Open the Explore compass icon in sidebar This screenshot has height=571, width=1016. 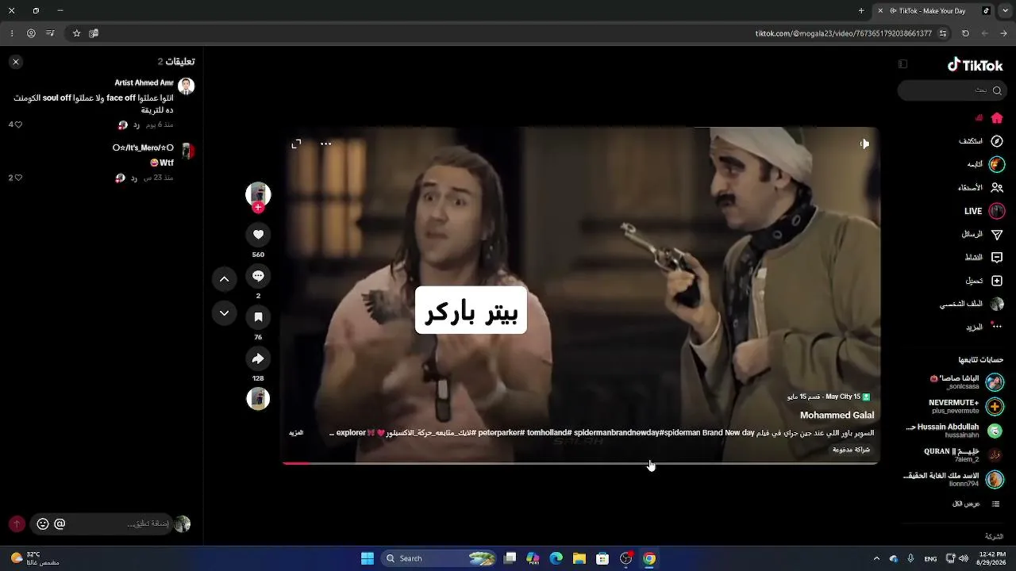997,141
